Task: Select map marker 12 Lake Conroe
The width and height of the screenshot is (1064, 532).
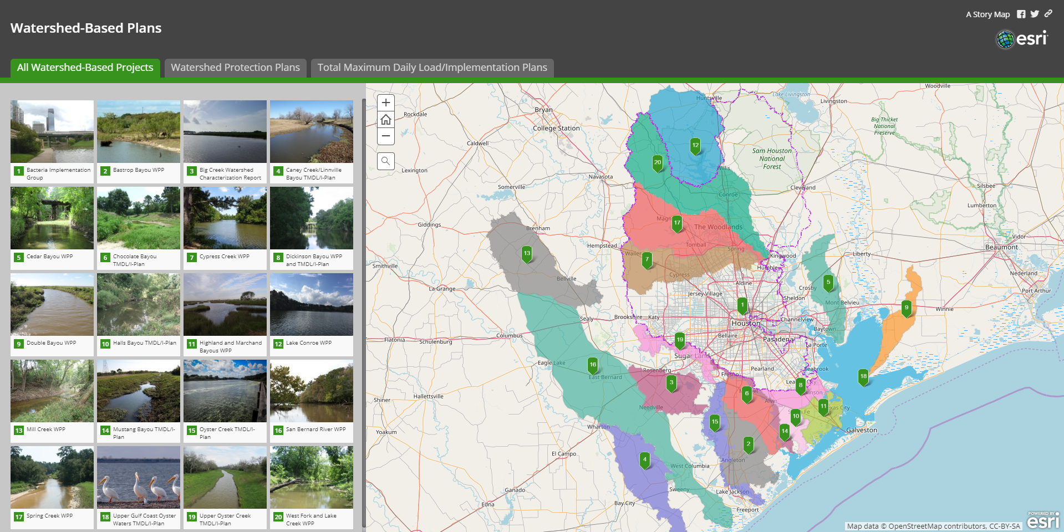Action: 695,146
